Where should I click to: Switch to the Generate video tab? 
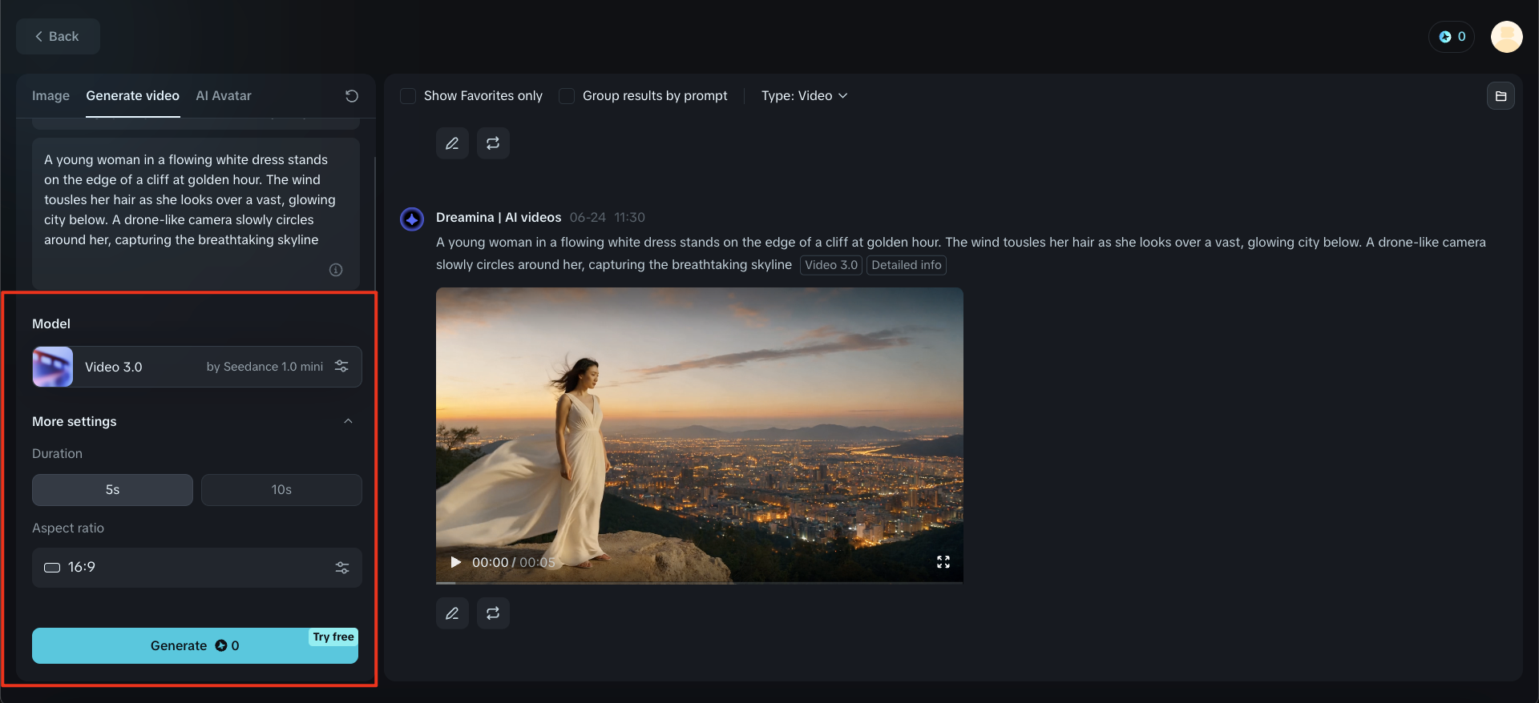coord(133,95)
